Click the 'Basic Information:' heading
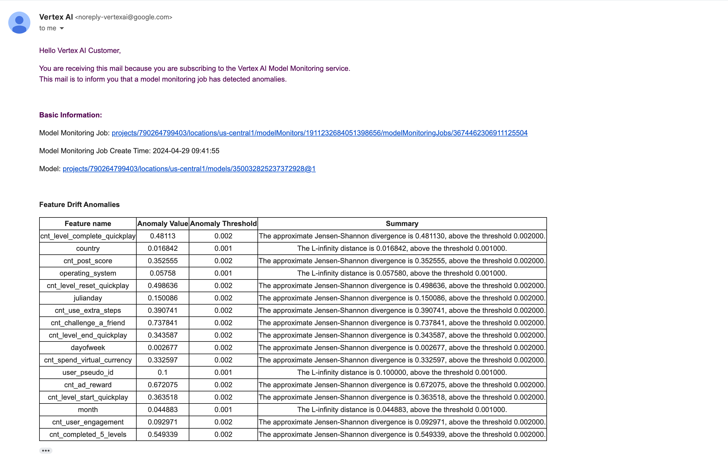Image resolution: width=728 pixels, height=468 pixels. click(70, 115)
